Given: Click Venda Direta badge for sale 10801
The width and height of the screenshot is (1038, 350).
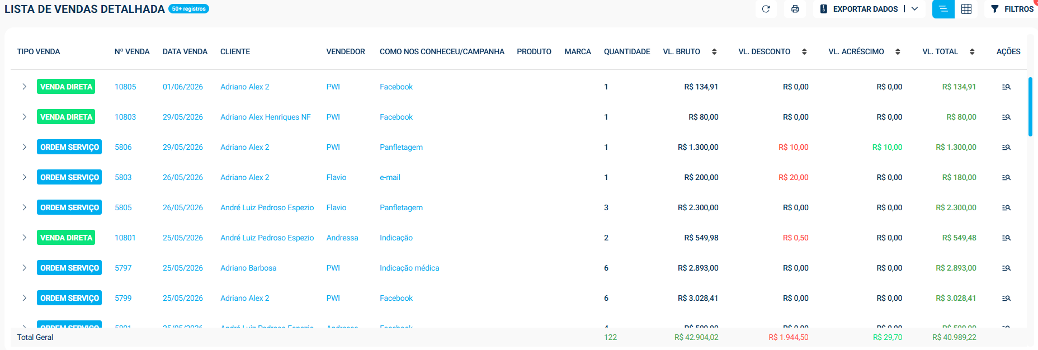Looking at the screenshot, I should click(x=66, y=238).
